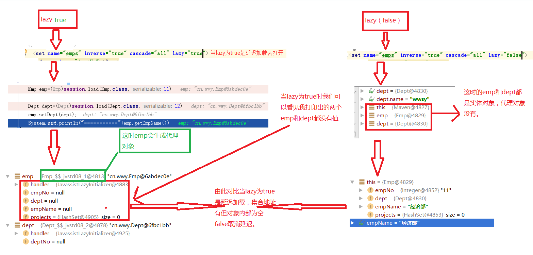Click the object icon of dept = Dept_$$_jvstd08_2@4878
Viewport: 533px width, 255px height.
tap(17, 225)
